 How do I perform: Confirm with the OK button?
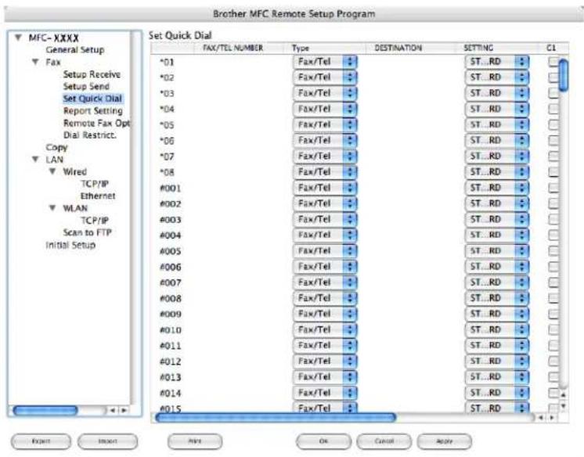click(323, 441)
